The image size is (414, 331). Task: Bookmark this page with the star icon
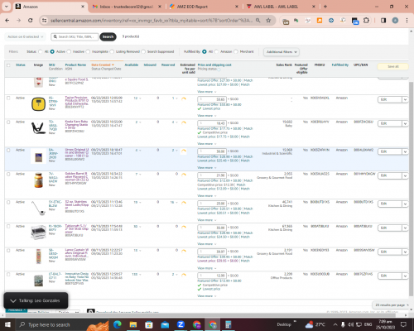[x=268, y=21]
